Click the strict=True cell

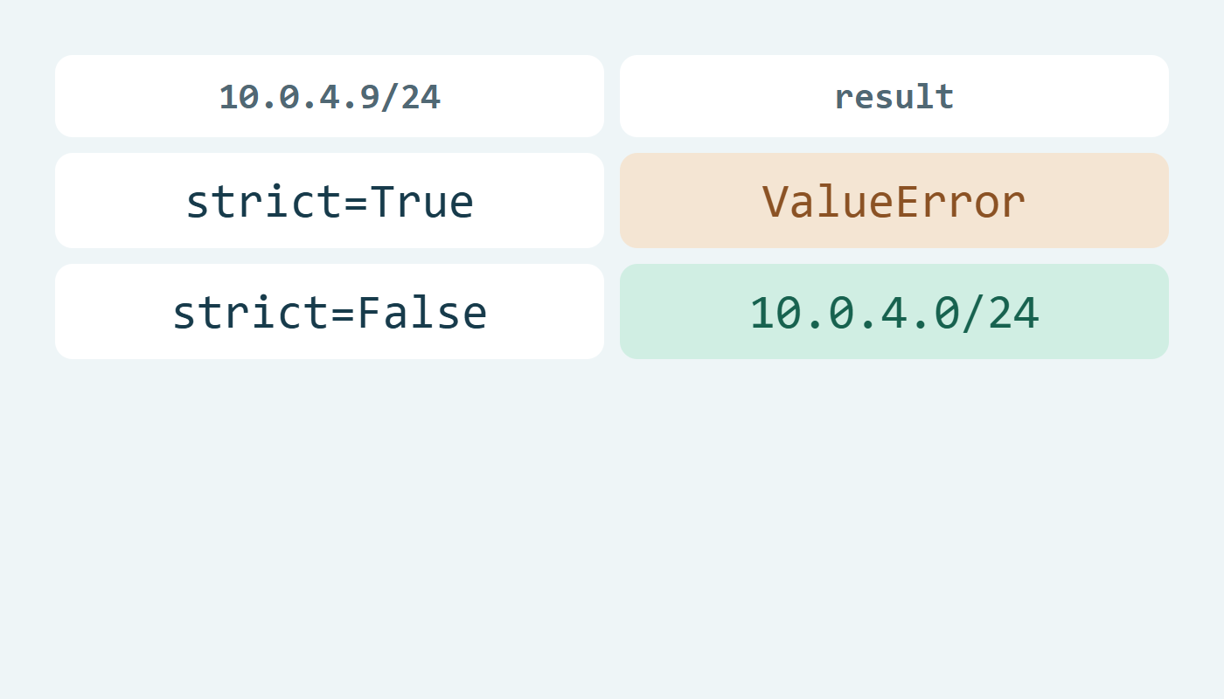(x=330, y=201)
